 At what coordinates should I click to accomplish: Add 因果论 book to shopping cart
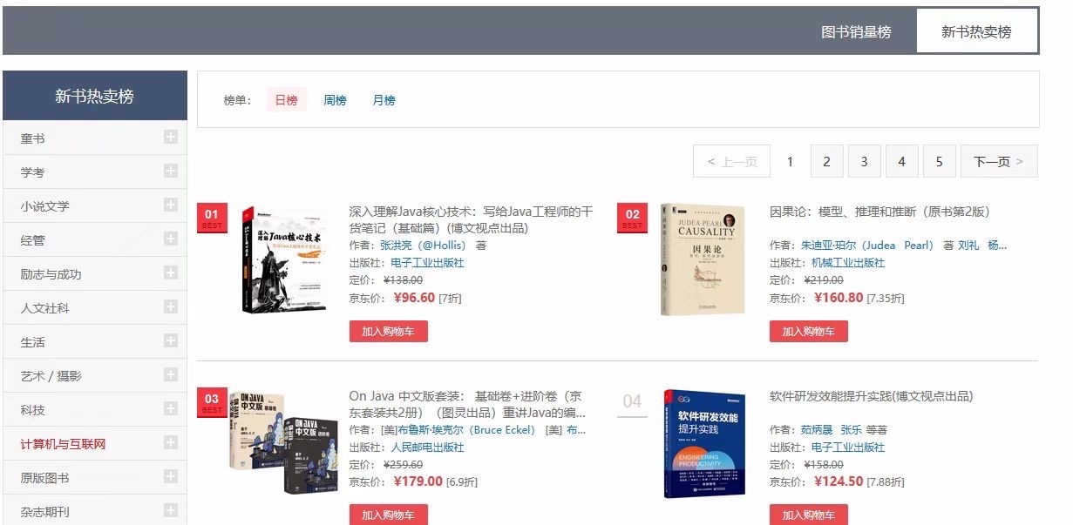click(808, 332)
